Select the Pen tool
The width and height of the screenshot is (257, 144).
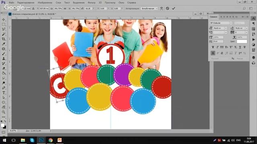(x=4, y=88)
